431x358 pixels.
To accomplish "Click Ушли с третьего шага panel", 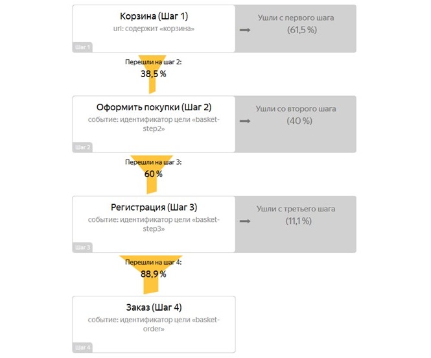I will (x=296, y=224).
